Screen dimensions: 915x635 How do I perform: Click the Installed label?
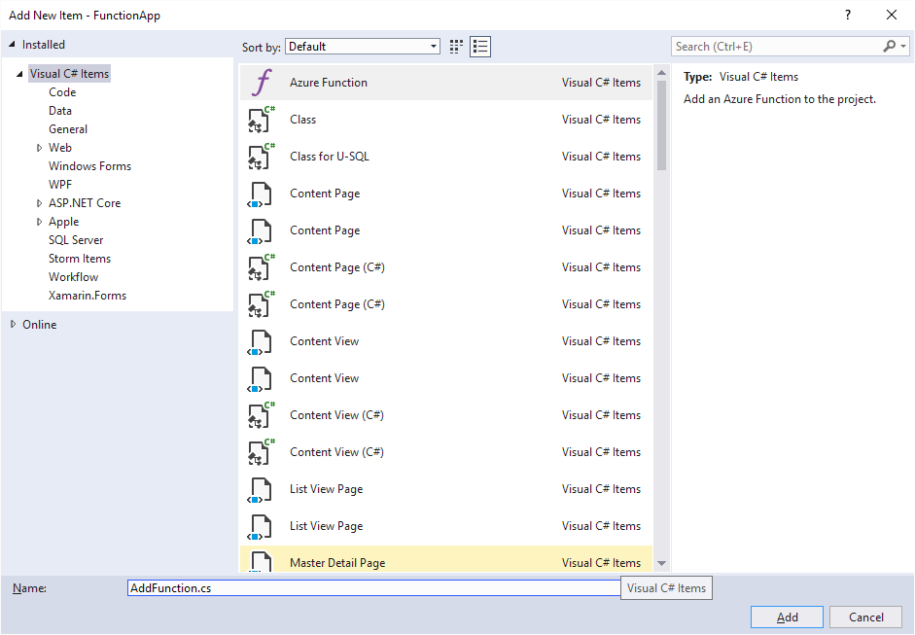pyautogui.click(x=43, y=45)
